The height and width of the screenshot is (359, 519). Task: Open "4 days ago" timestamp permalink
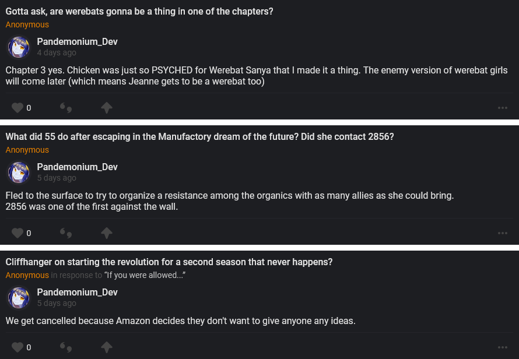(57, 52)
